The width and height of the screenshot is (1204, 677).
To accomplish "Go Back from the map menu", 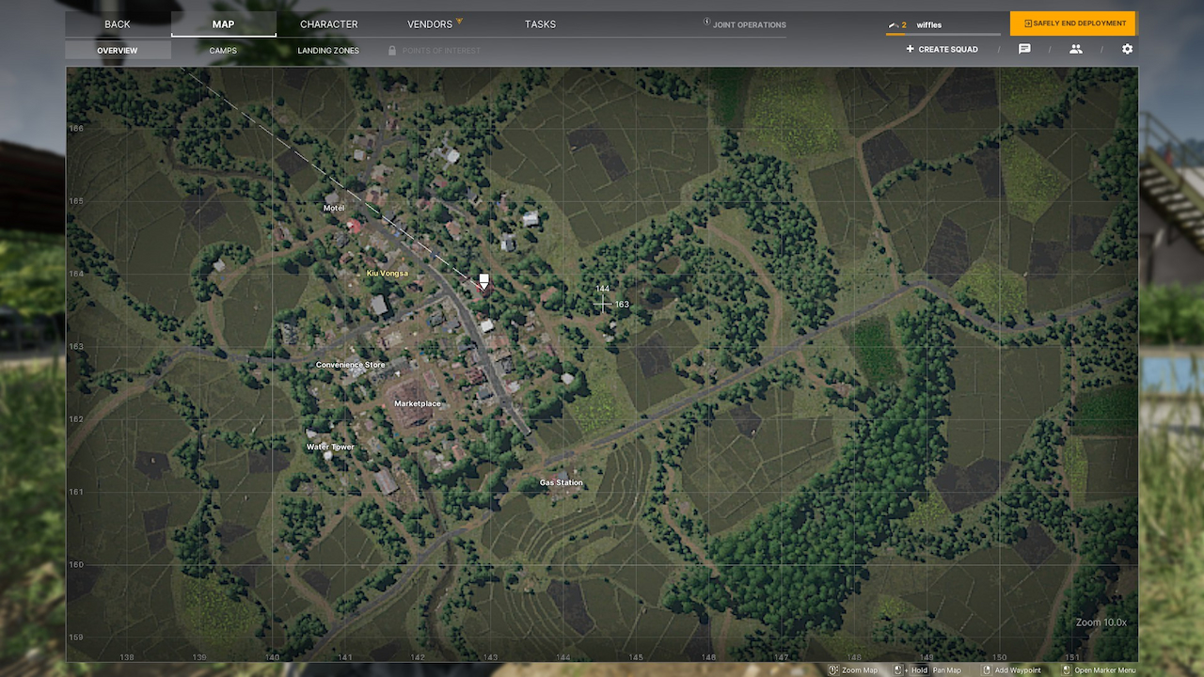I will pos(118,24).
